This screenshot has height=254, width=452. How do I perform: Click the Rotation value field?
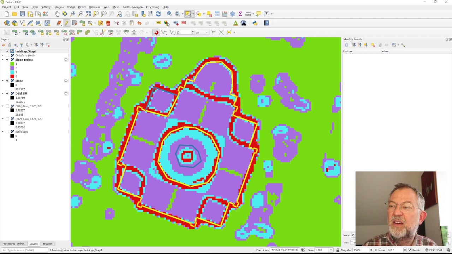(x=396, y=250)
